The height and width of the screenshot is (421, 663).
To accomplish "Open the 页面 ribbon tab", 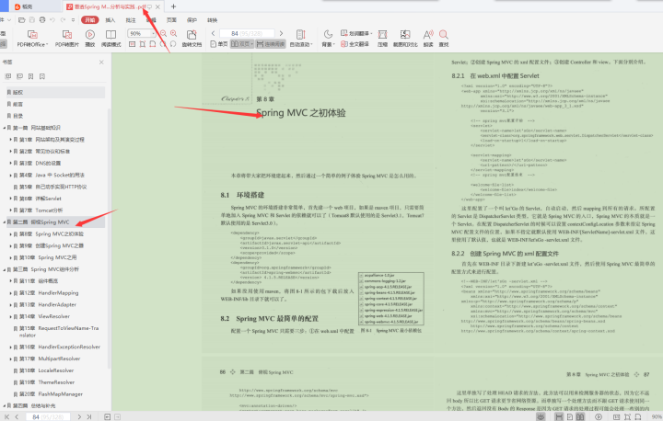I will 171,20.
